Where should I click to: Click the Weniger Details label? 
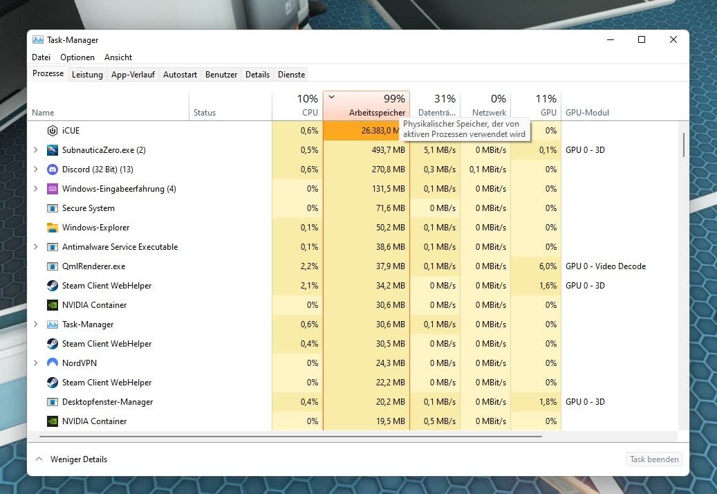79,459
